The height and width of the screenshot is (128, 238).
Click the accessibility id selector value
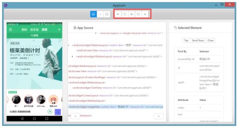coord(205,59)
